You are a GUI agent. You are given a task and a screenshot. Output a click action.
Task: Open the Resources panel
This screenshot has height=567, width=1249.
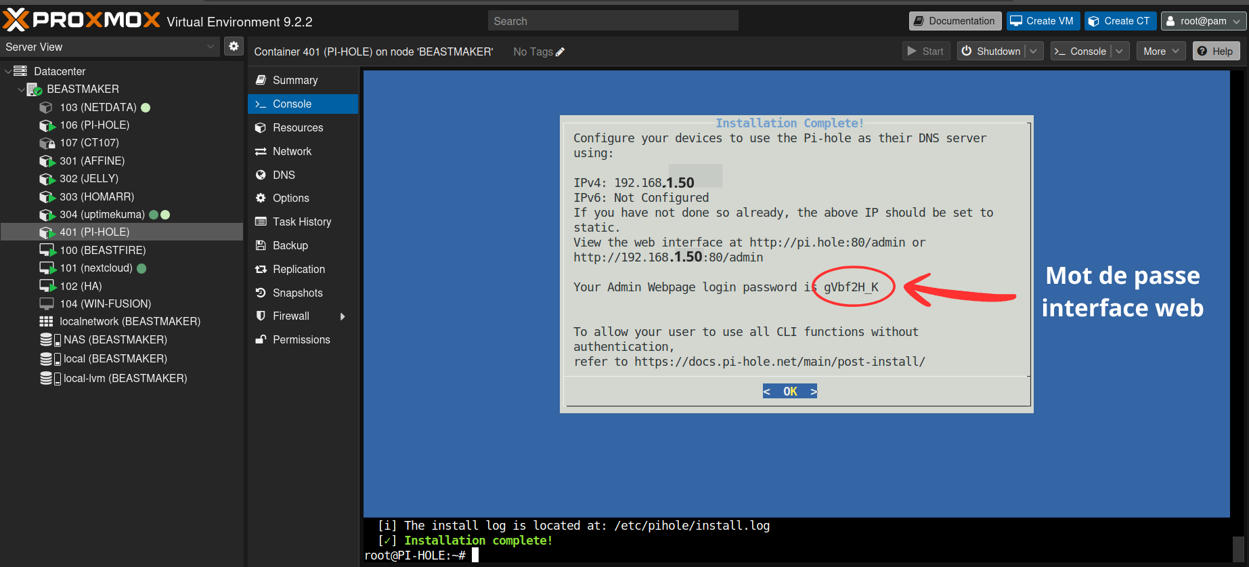303,127
